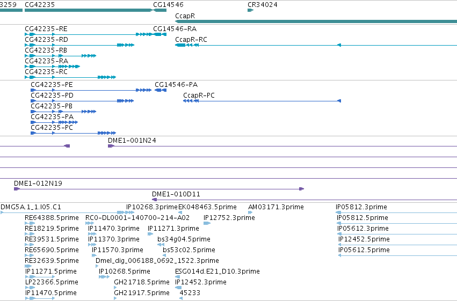Select EST GH21718.5prime
Screen dimensions: 457x301
coord(142,282)
